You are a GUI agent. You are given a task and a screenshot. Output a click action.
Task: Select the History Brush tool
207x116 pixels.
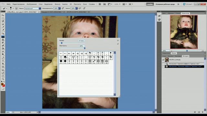(3, 43)
